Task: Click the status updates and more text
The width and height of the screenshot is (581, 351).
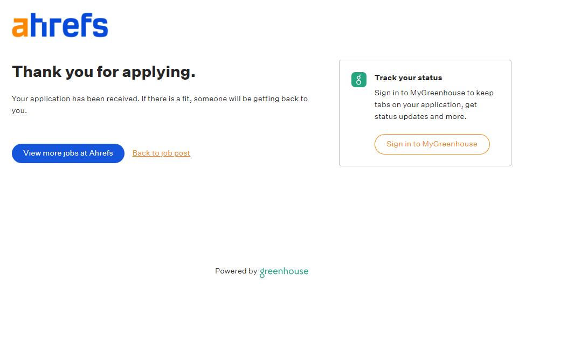Action: tap(420, 116)
